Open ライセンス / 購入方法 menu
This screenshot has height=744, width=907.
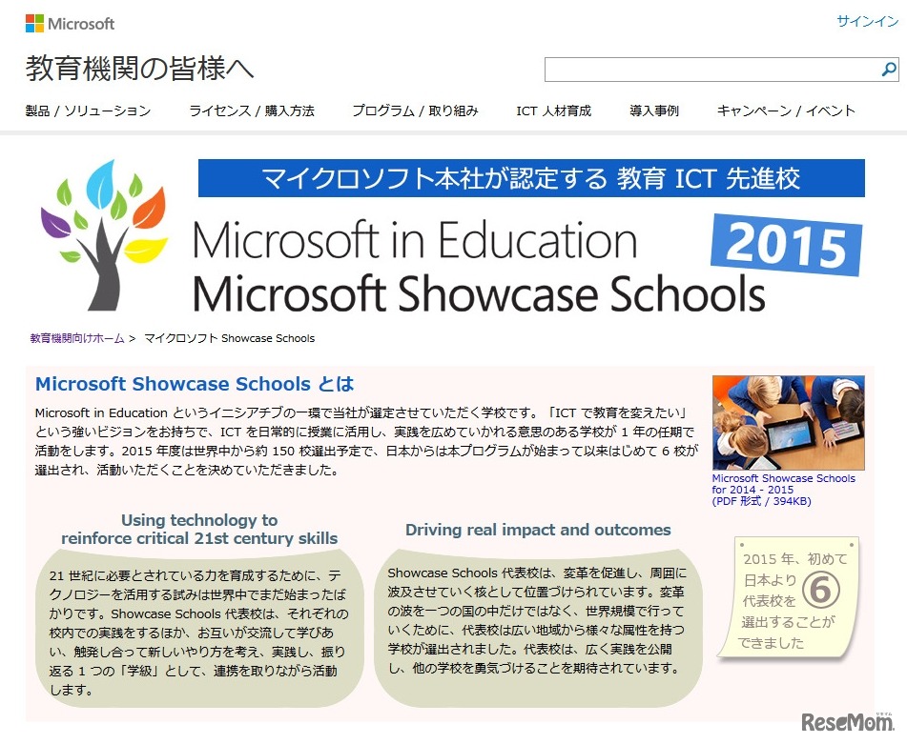click(x=252, y=111)
